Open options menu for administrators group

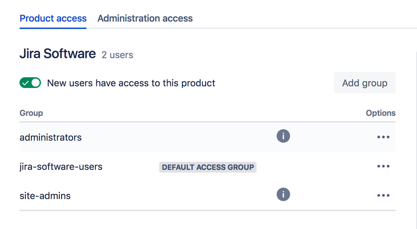[383, 137]
